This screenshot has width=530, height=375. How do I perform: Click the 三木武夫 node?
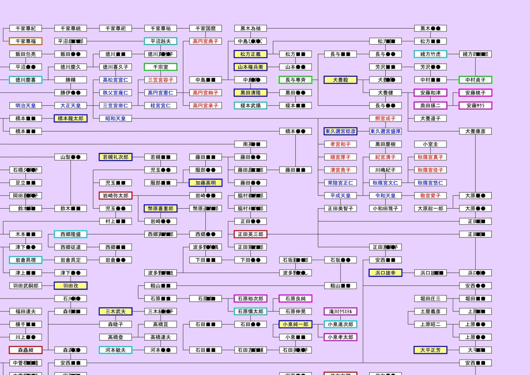116,311
